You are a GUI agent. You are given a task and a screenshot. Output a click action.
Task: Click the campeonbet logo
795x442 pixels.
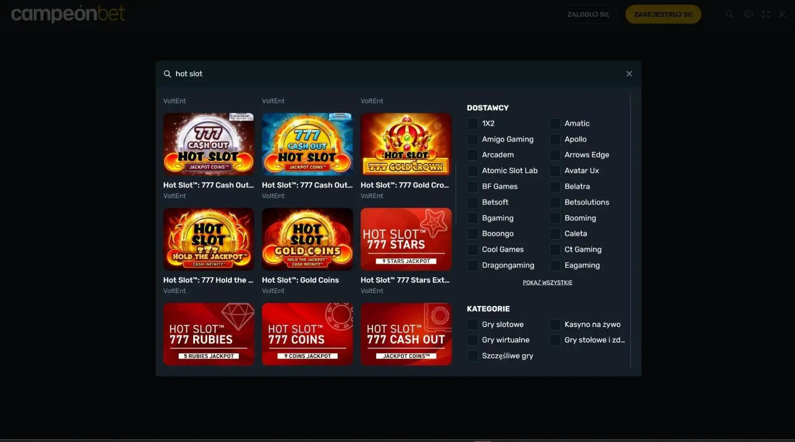pos(68,14)
